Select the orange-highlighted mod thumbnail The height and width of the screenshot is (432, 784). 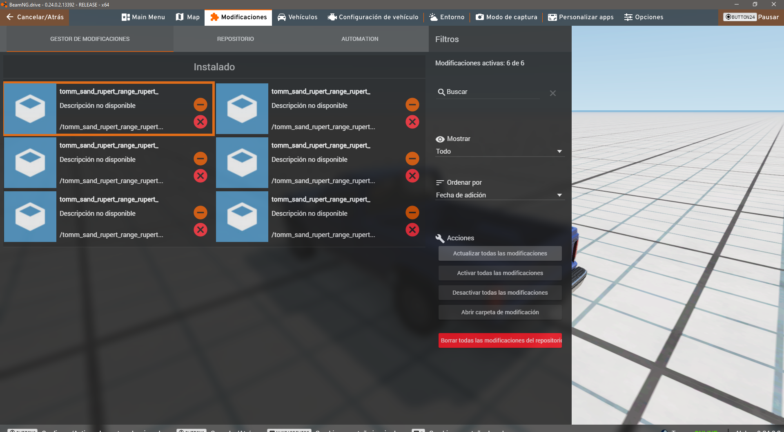pyautogui.click(x=30, y=109)
